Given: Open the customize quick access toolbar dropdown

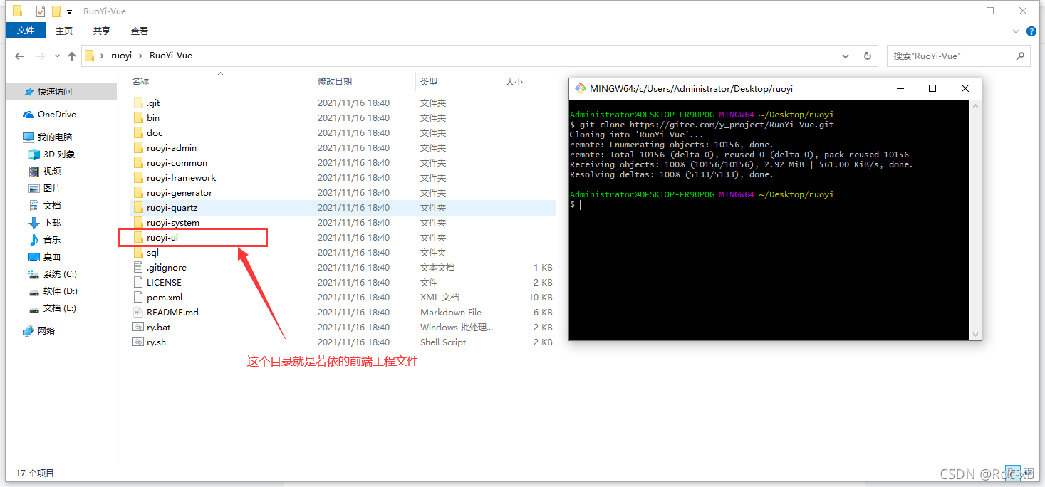Looking at the screenshot, I should click(69, 12).
